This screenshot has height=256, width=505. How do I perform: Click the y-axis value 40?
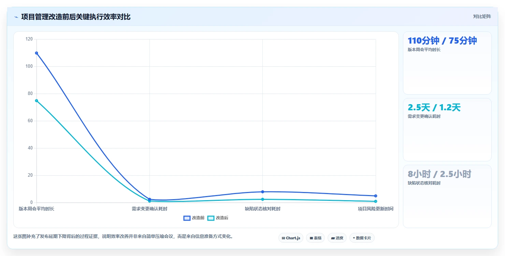(x=30, y=148)
